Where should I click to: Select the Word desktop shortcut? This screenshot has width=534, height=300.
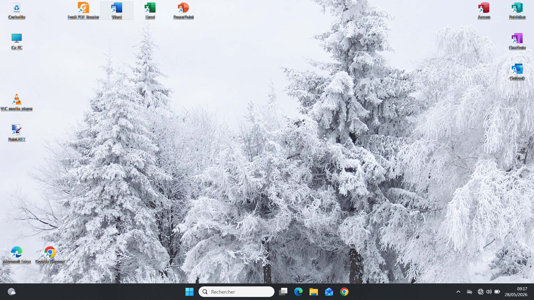tap(117, 11)
